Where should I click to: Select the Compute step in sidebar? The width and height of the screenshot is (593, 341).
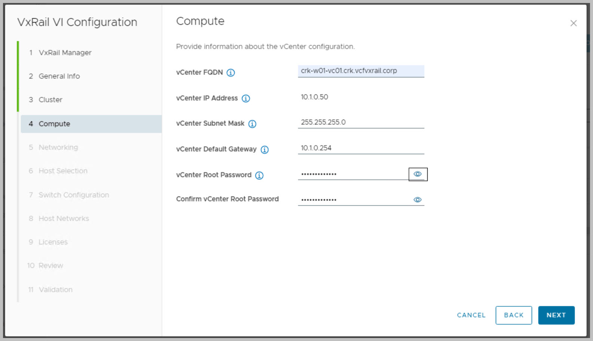[54, 124]
